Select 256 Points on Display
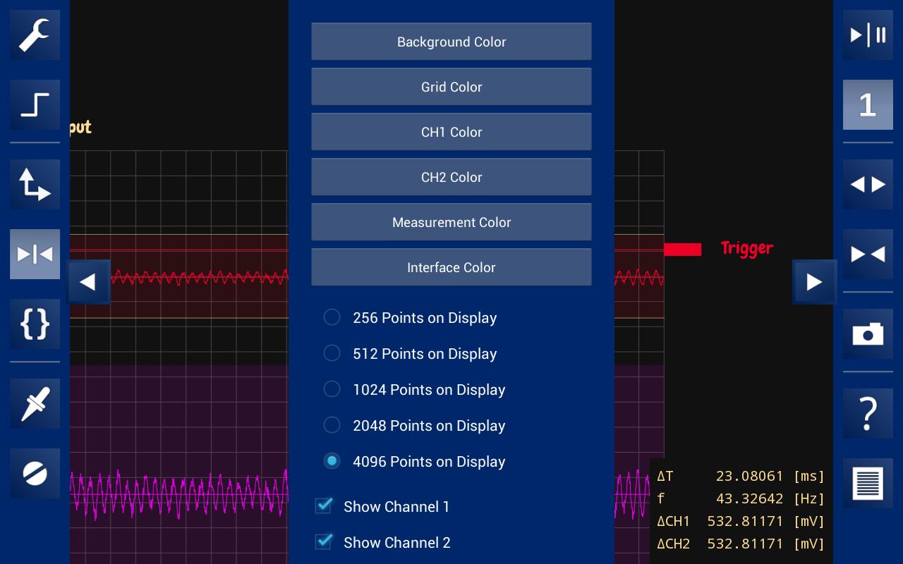This screenshot has width=903, height=564. 332,317
